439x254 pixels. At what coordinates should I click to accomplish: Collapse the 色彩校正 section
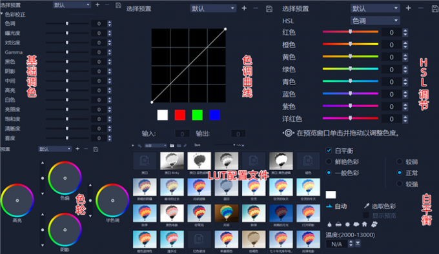[x=2, y=14]
